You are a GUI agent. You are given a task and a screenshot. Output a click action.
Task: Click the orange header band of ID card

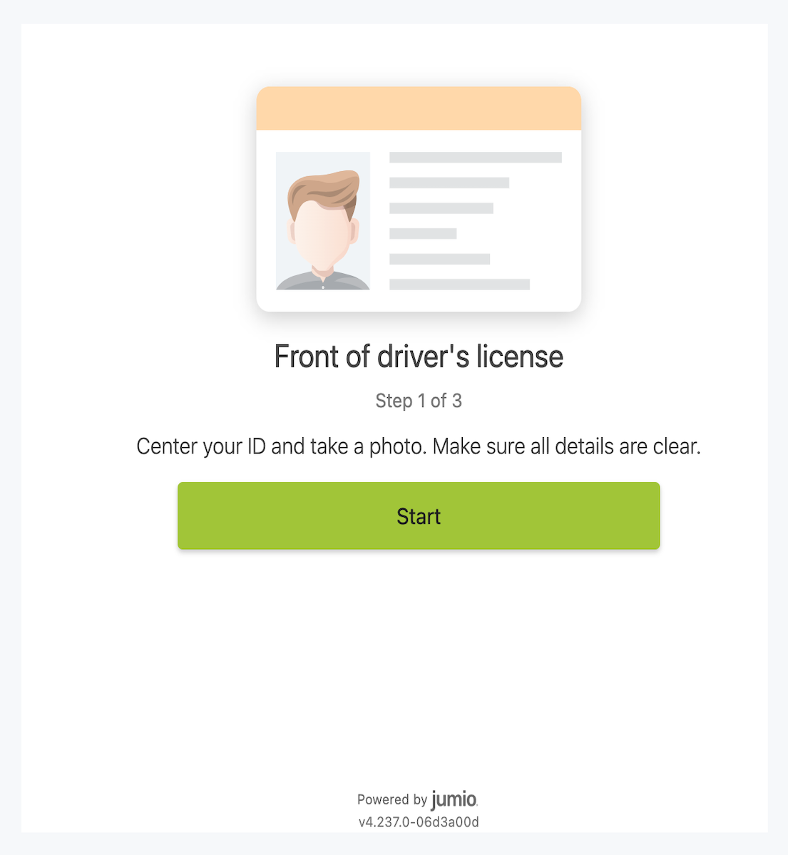coord(419,108)
